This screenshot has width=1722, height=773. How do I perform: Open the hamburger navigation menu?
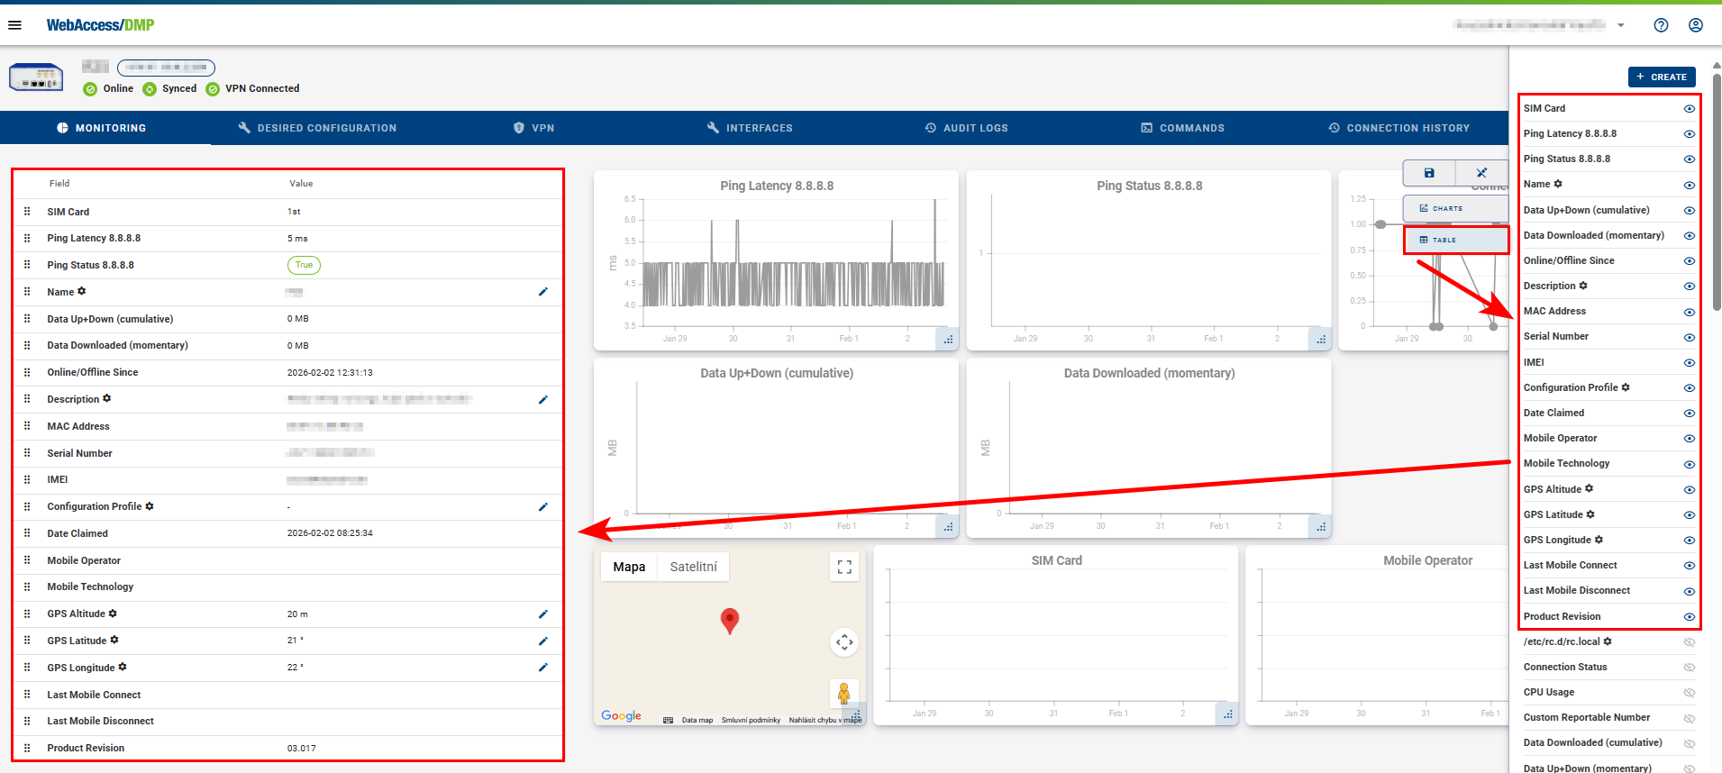pos(14,25)
